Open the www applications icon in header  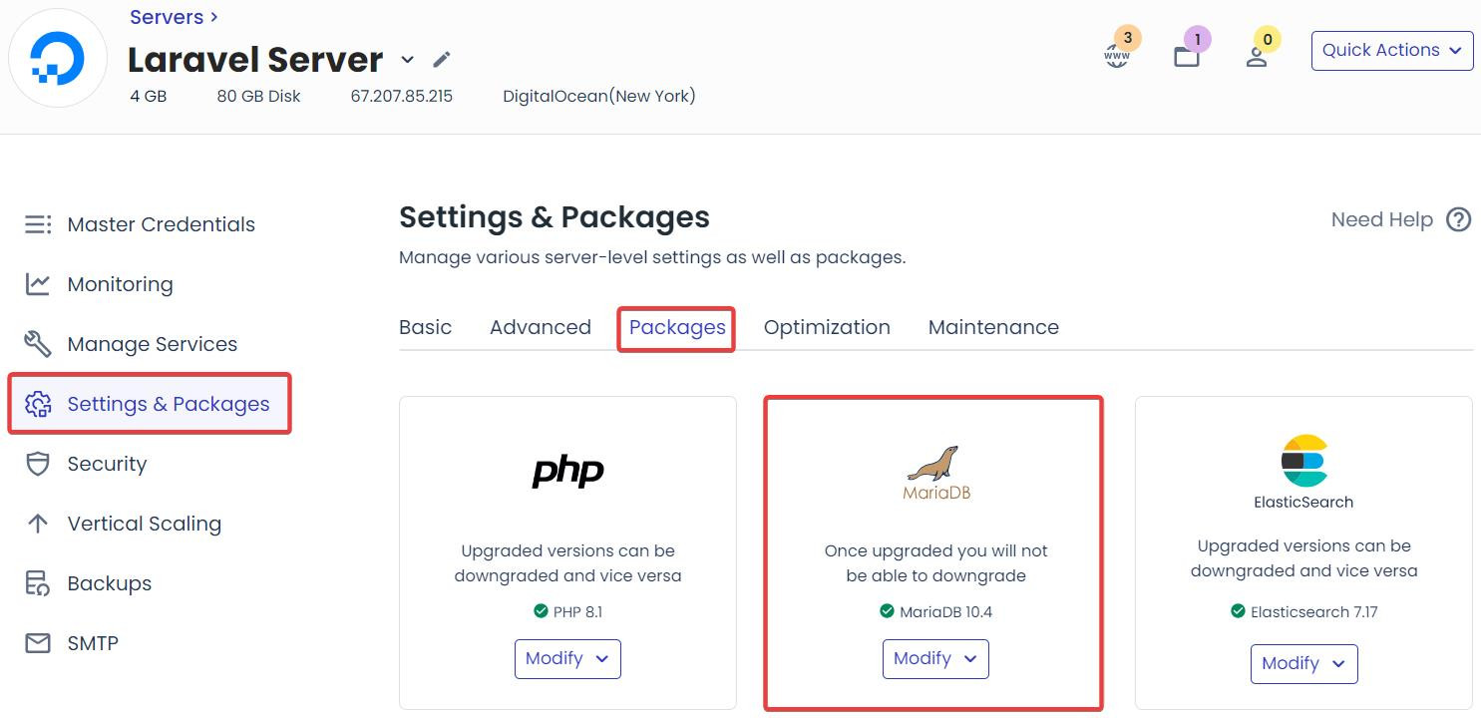pyautogui.click(x=1117, y=56)
